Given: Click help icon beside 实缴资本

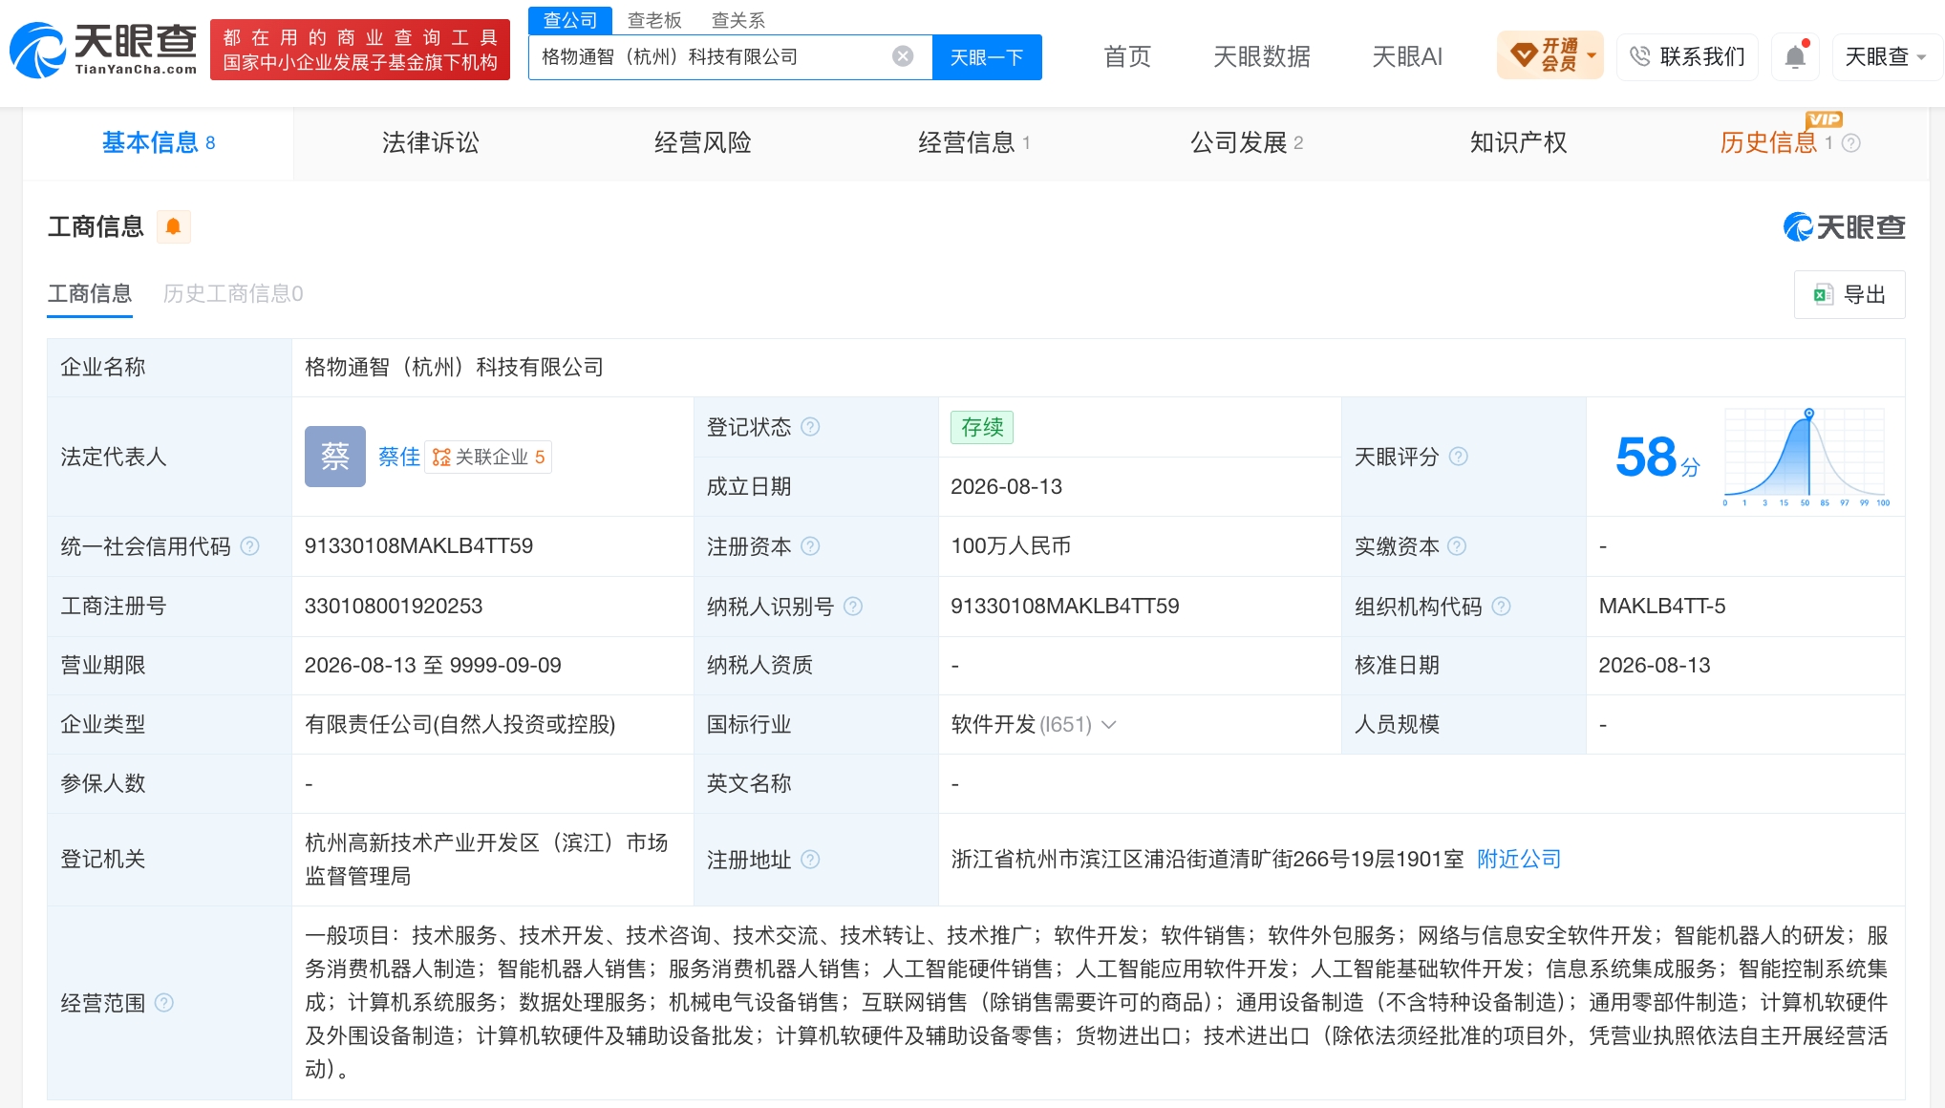Looking at the screenshot, I should [x=1457, y=546].
